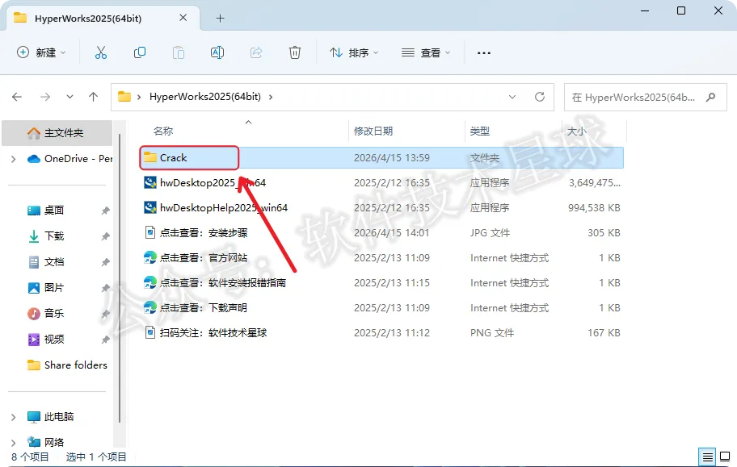Go forward with the right arrow

[45, 97]
